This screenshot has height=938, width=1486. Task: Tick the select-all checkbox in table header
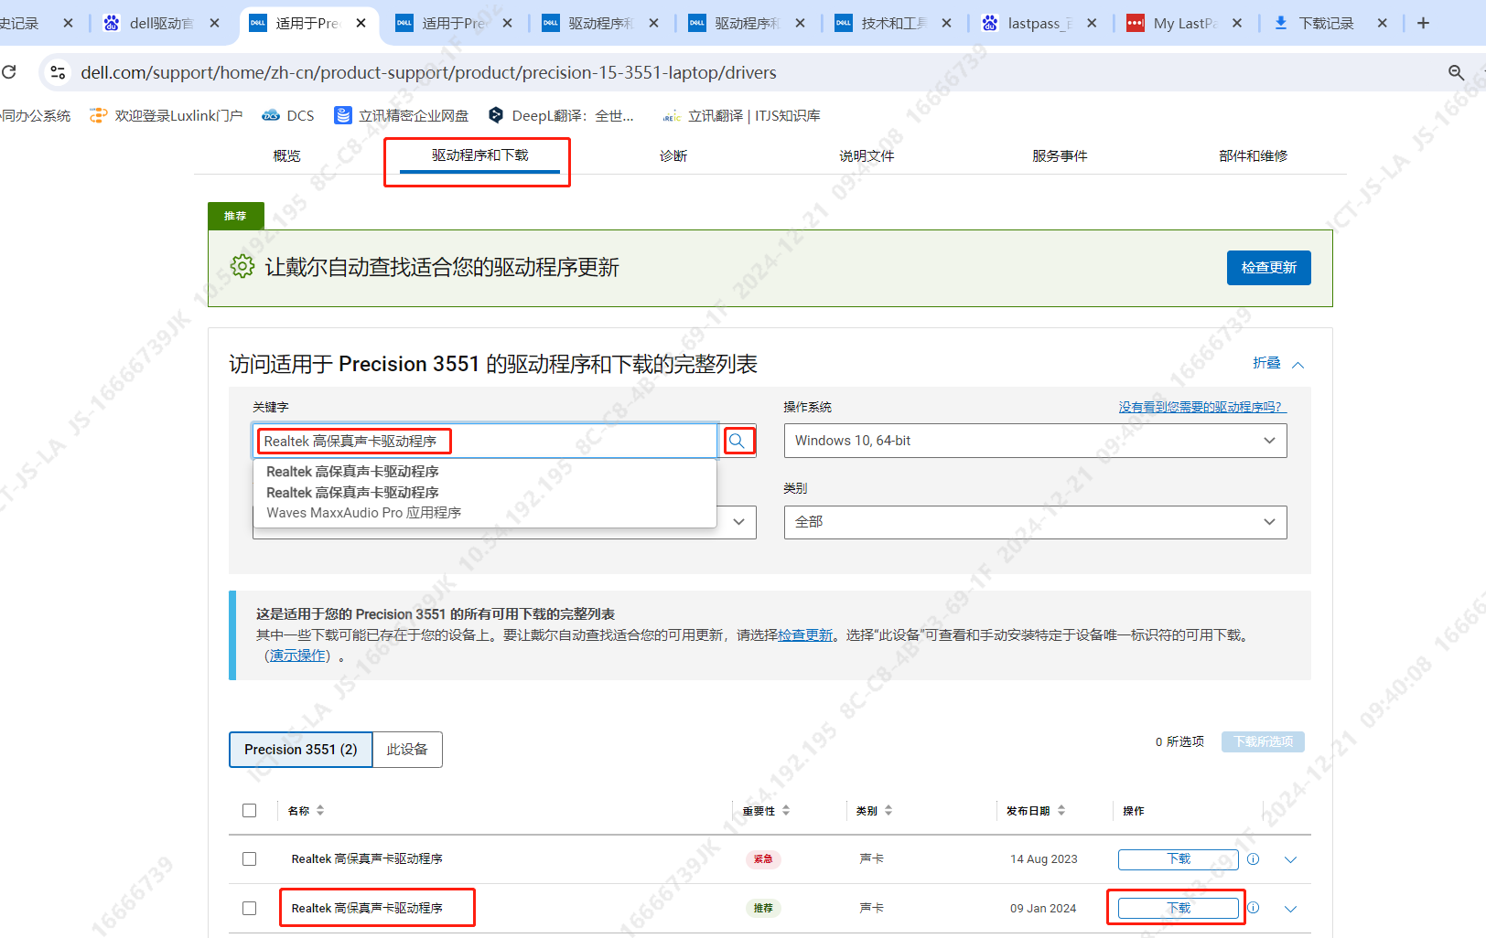pyautogui.click(x=249, y=810)
